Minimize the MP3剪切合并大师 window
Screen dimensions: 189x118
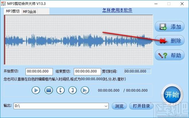[156, 4]
